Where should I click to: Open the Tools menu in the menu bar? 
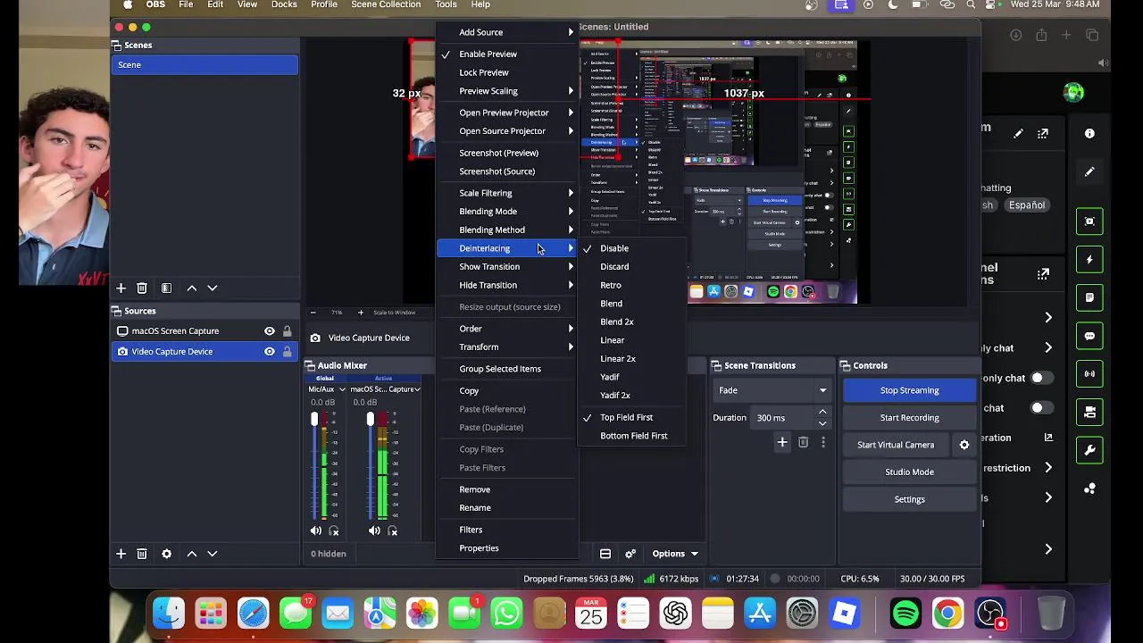coord(446,4)
